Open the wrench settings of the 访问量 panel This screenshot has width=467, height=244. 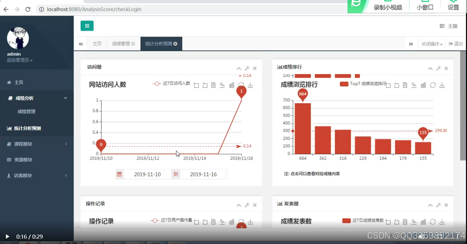(x=247, y=68)
